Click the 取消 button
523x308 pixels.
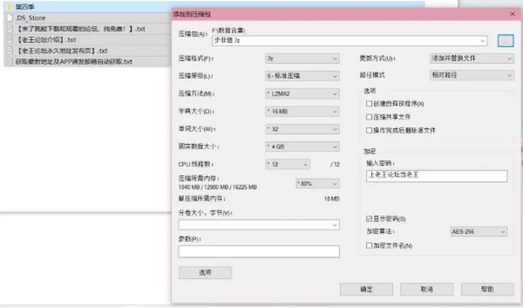[427, 289]
